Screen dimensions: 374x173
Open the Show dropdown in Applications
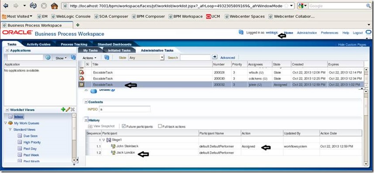(x=61, y=58)
